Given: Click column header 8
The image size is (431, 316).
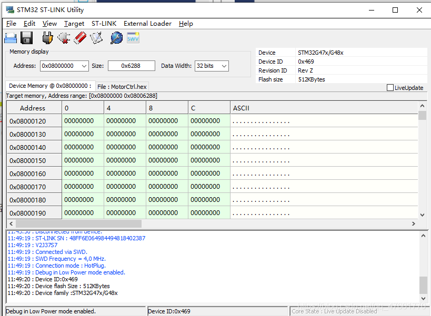Looking at the screenshot, I should click(167, 108).
